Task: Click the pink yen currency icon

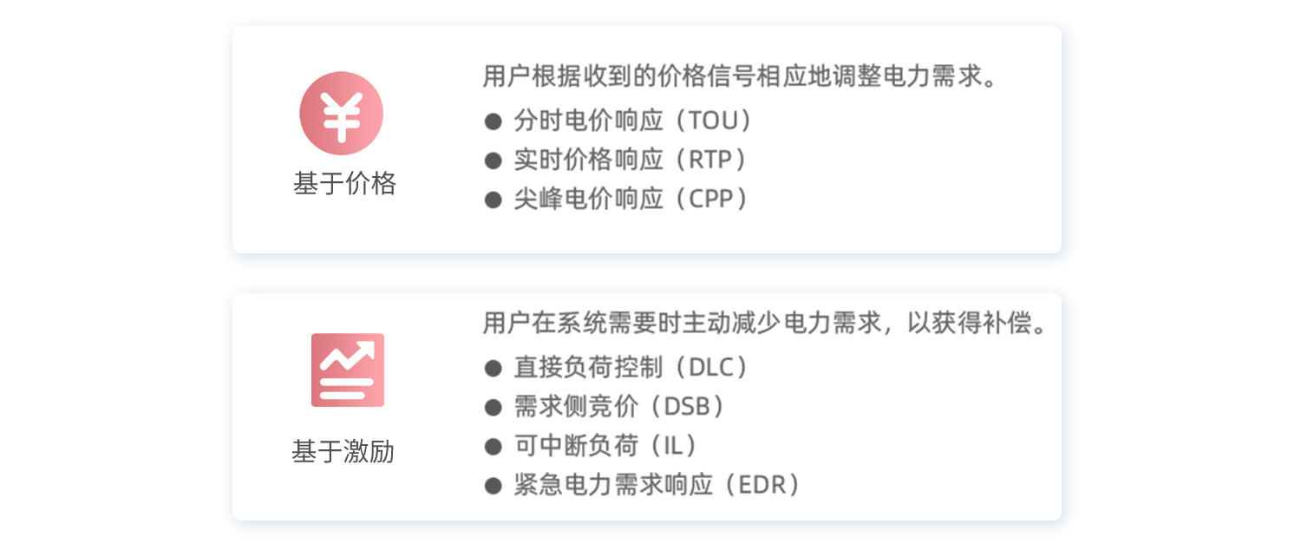Action: click(x=341, y=114)
